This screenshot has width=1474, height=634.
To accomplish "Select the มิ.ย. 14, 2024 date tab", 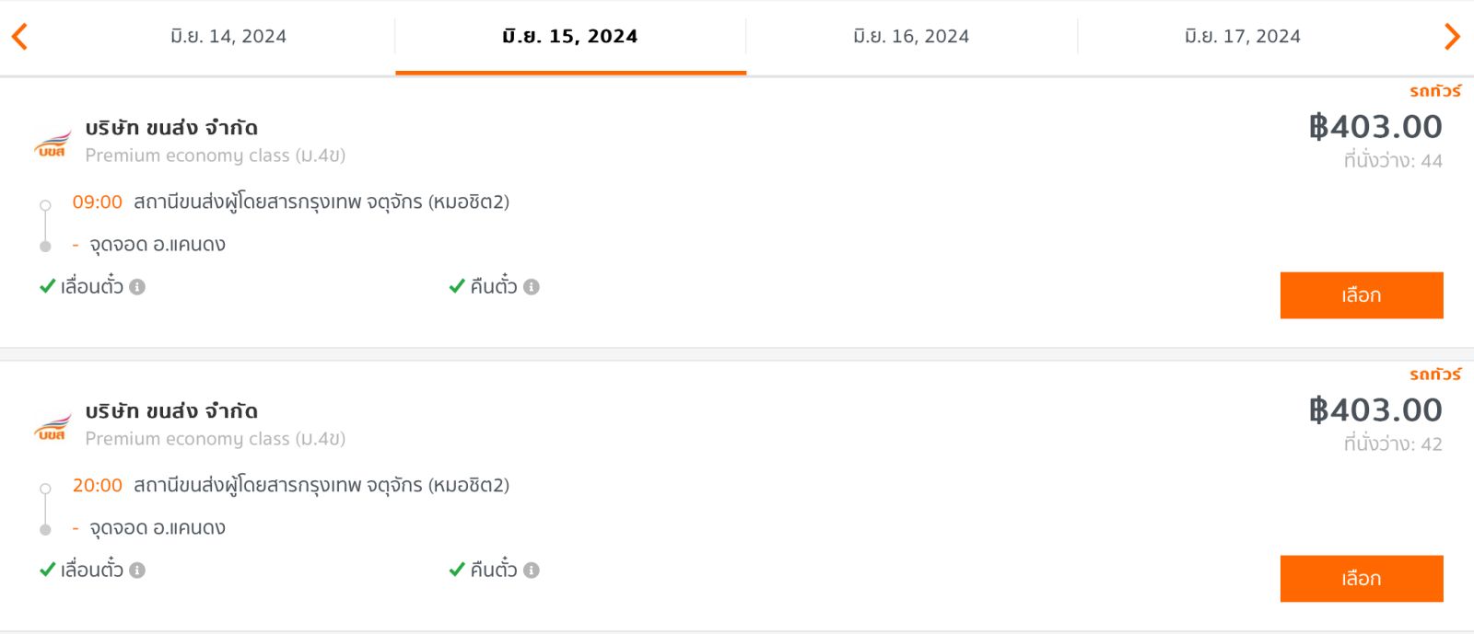I will click(228, 36).
